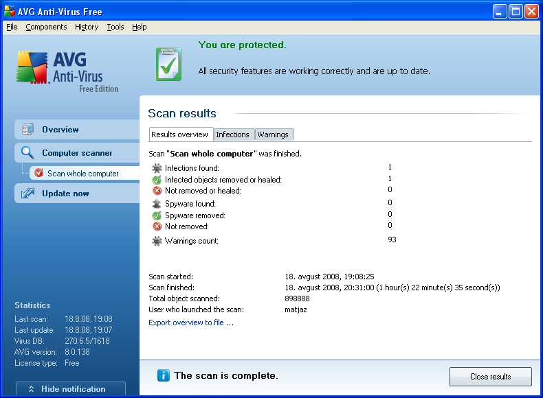Open the File menu
The image size is (543, 398).
[12, 27]
